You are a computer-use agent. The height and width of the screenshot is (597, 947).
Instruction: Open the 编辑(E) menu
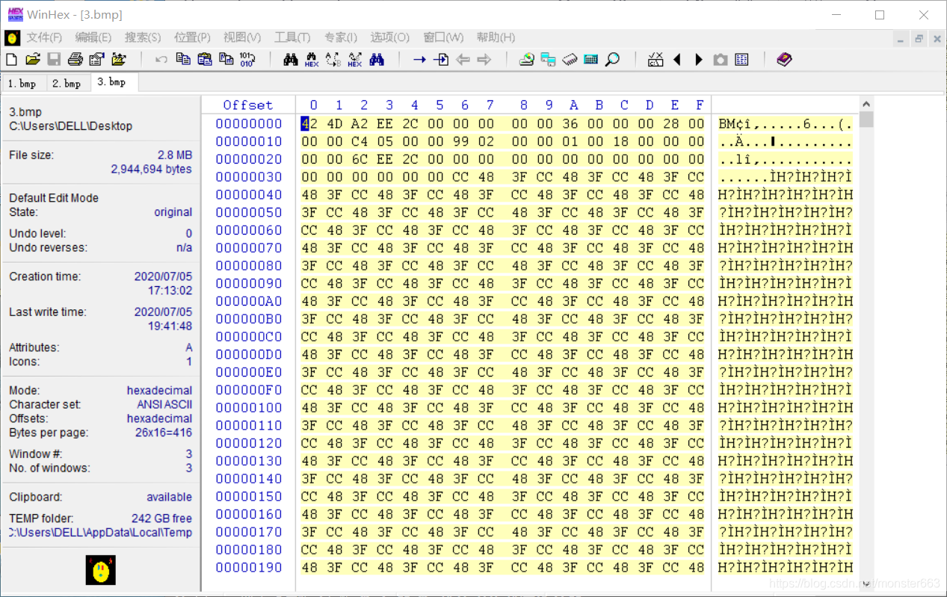(93, 37)
